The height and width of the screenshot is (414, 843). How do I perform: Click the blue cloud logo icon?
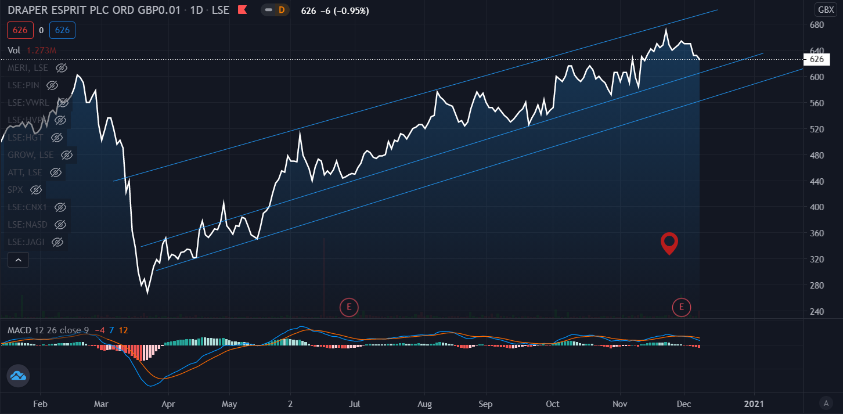(x=18, y=376)
